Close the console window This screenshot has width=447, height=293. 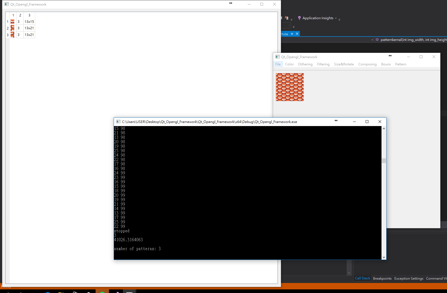380,122
